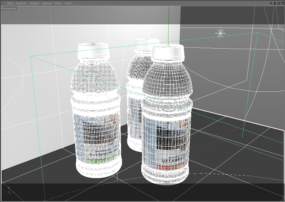Click the toggle active view icon
The height and width of the screenshot is (202, 285).
point(283,3)
